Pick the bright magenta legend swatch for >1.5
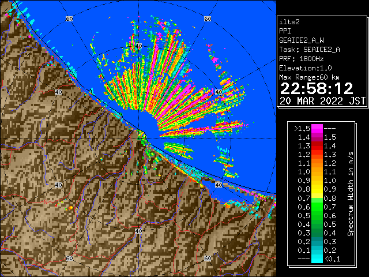This screenshot has width=369, height=277. pyautogui.click(x=317, y=128)
